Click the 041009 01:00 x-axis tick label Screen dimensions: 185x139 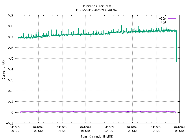pos(62,129)
